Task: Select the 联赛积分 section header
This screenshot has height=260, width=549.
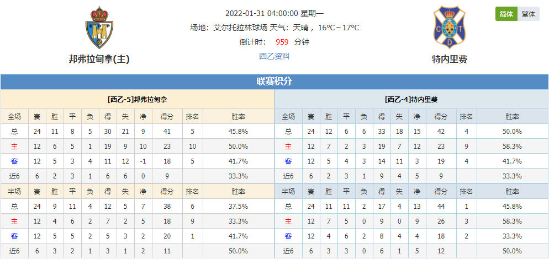Action: tap(274, 82)
